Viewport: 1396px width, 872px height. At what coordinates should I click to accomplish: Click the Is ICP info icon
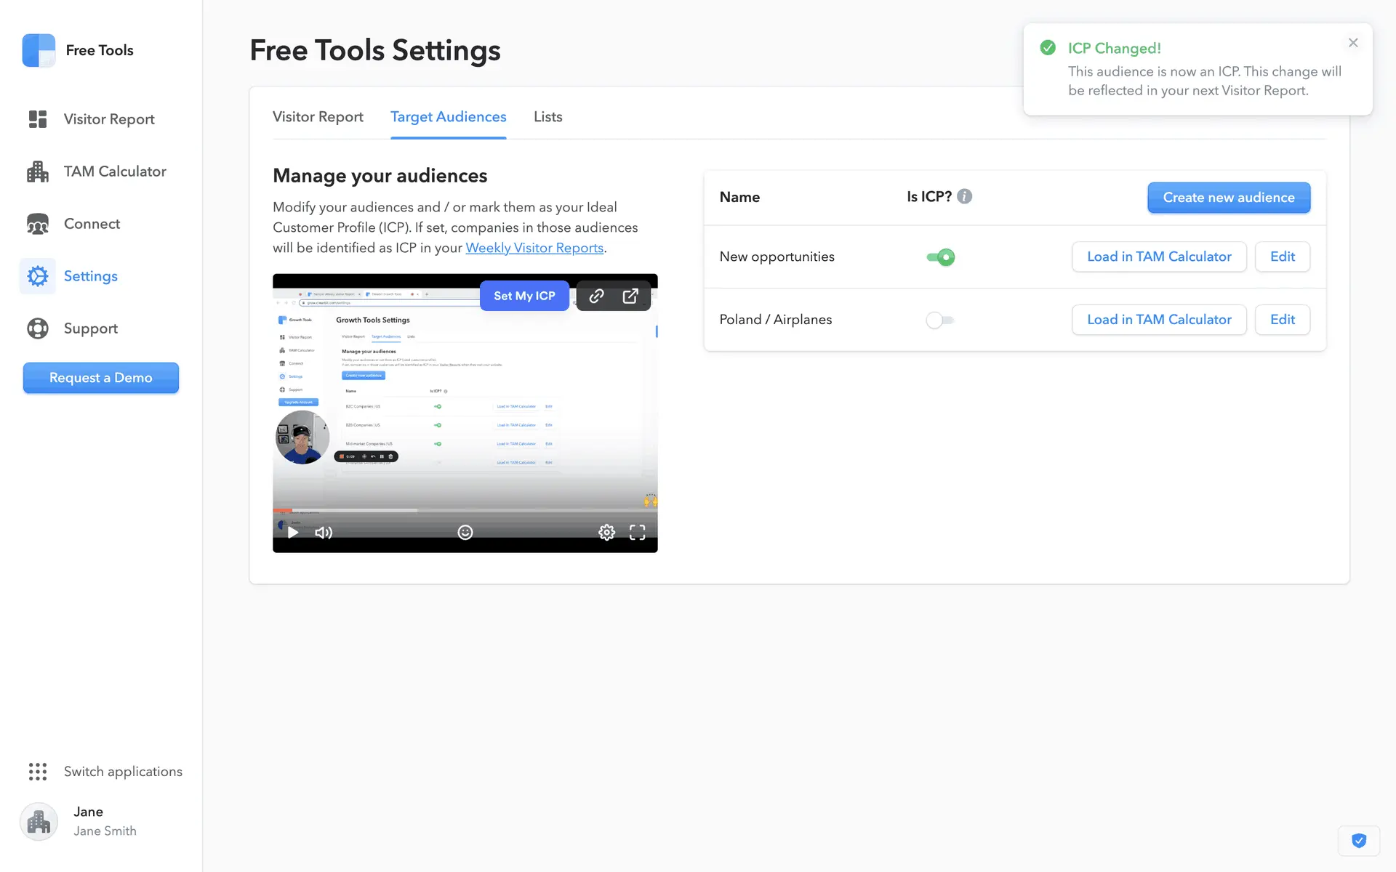pyautogui.click(x=964, y=197)
